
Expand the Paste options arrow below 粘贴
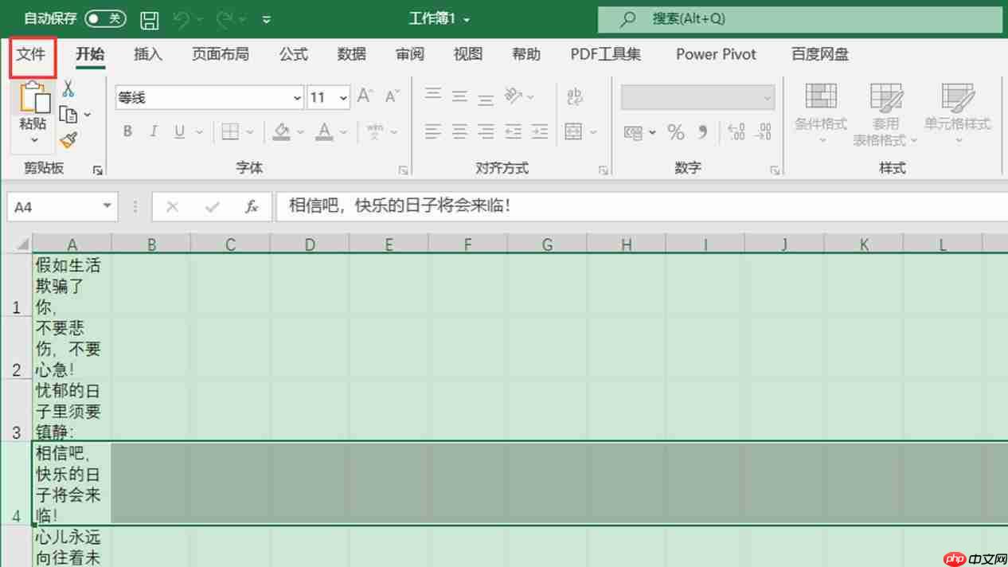(x=34, y=140)
